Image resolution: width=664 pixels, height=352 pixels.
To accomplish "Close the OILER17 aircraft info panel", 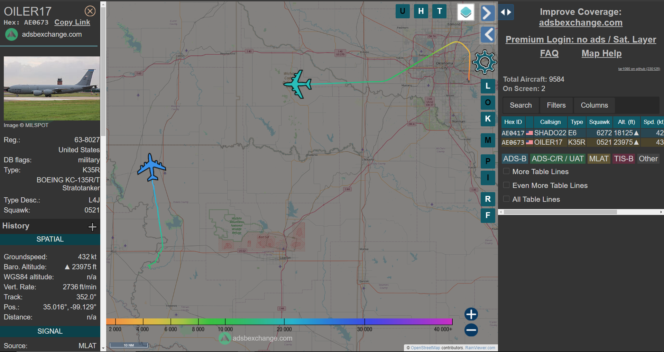I will coord(90,11).
